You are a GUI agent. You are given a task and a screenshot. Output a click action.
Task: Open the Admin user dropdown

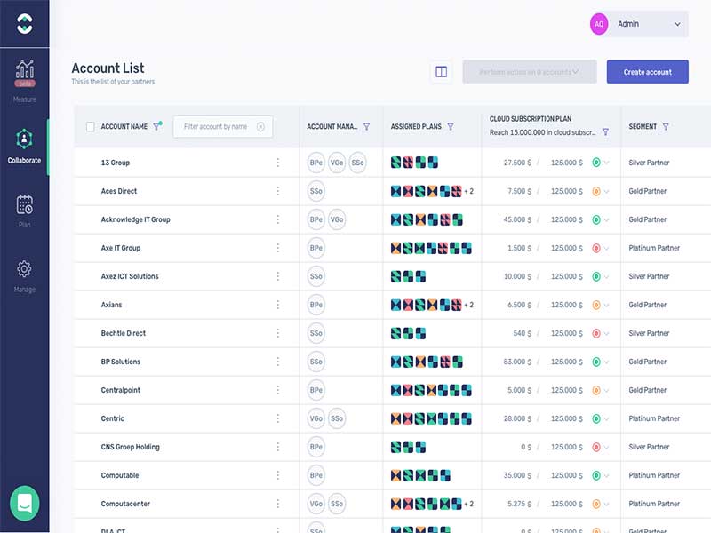(x=639, y=24)
